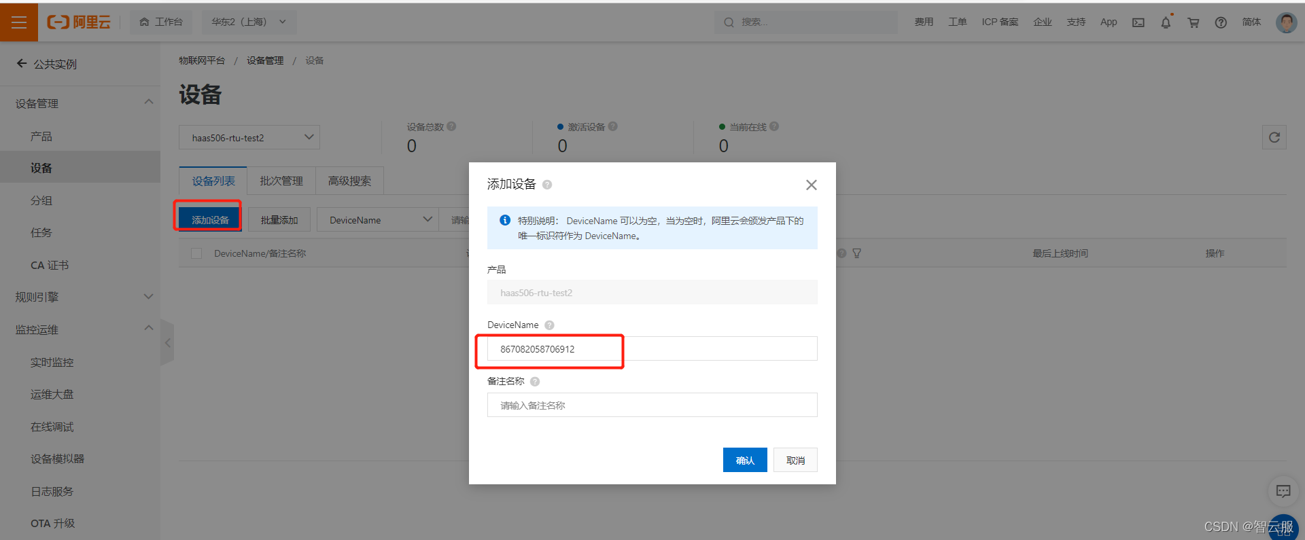Toggle the select-all devices checkbox

coord(196,253)
